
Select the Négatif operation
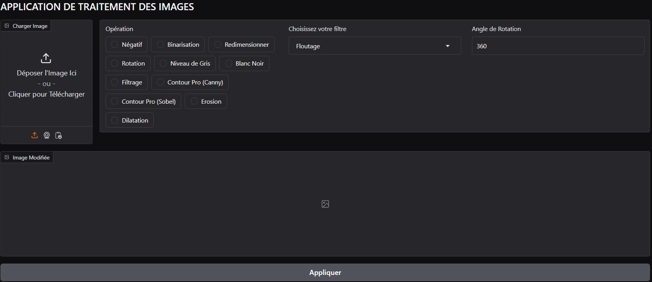click(x=115, y=44)
